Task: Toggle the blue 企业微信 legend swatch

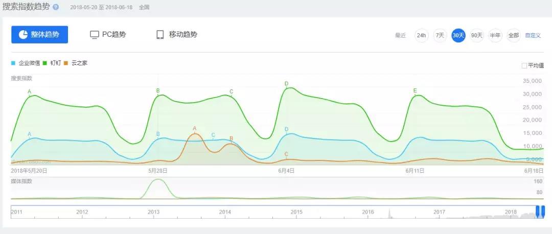Action: (x=13, y=63)
